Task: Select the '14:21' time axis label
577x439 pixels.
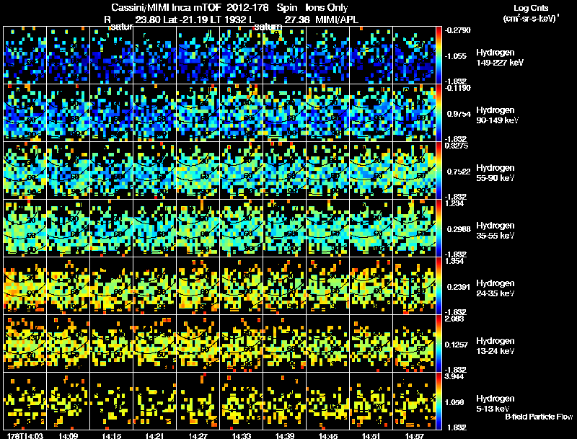Action: pyautogui.click(x=155, y=435)
